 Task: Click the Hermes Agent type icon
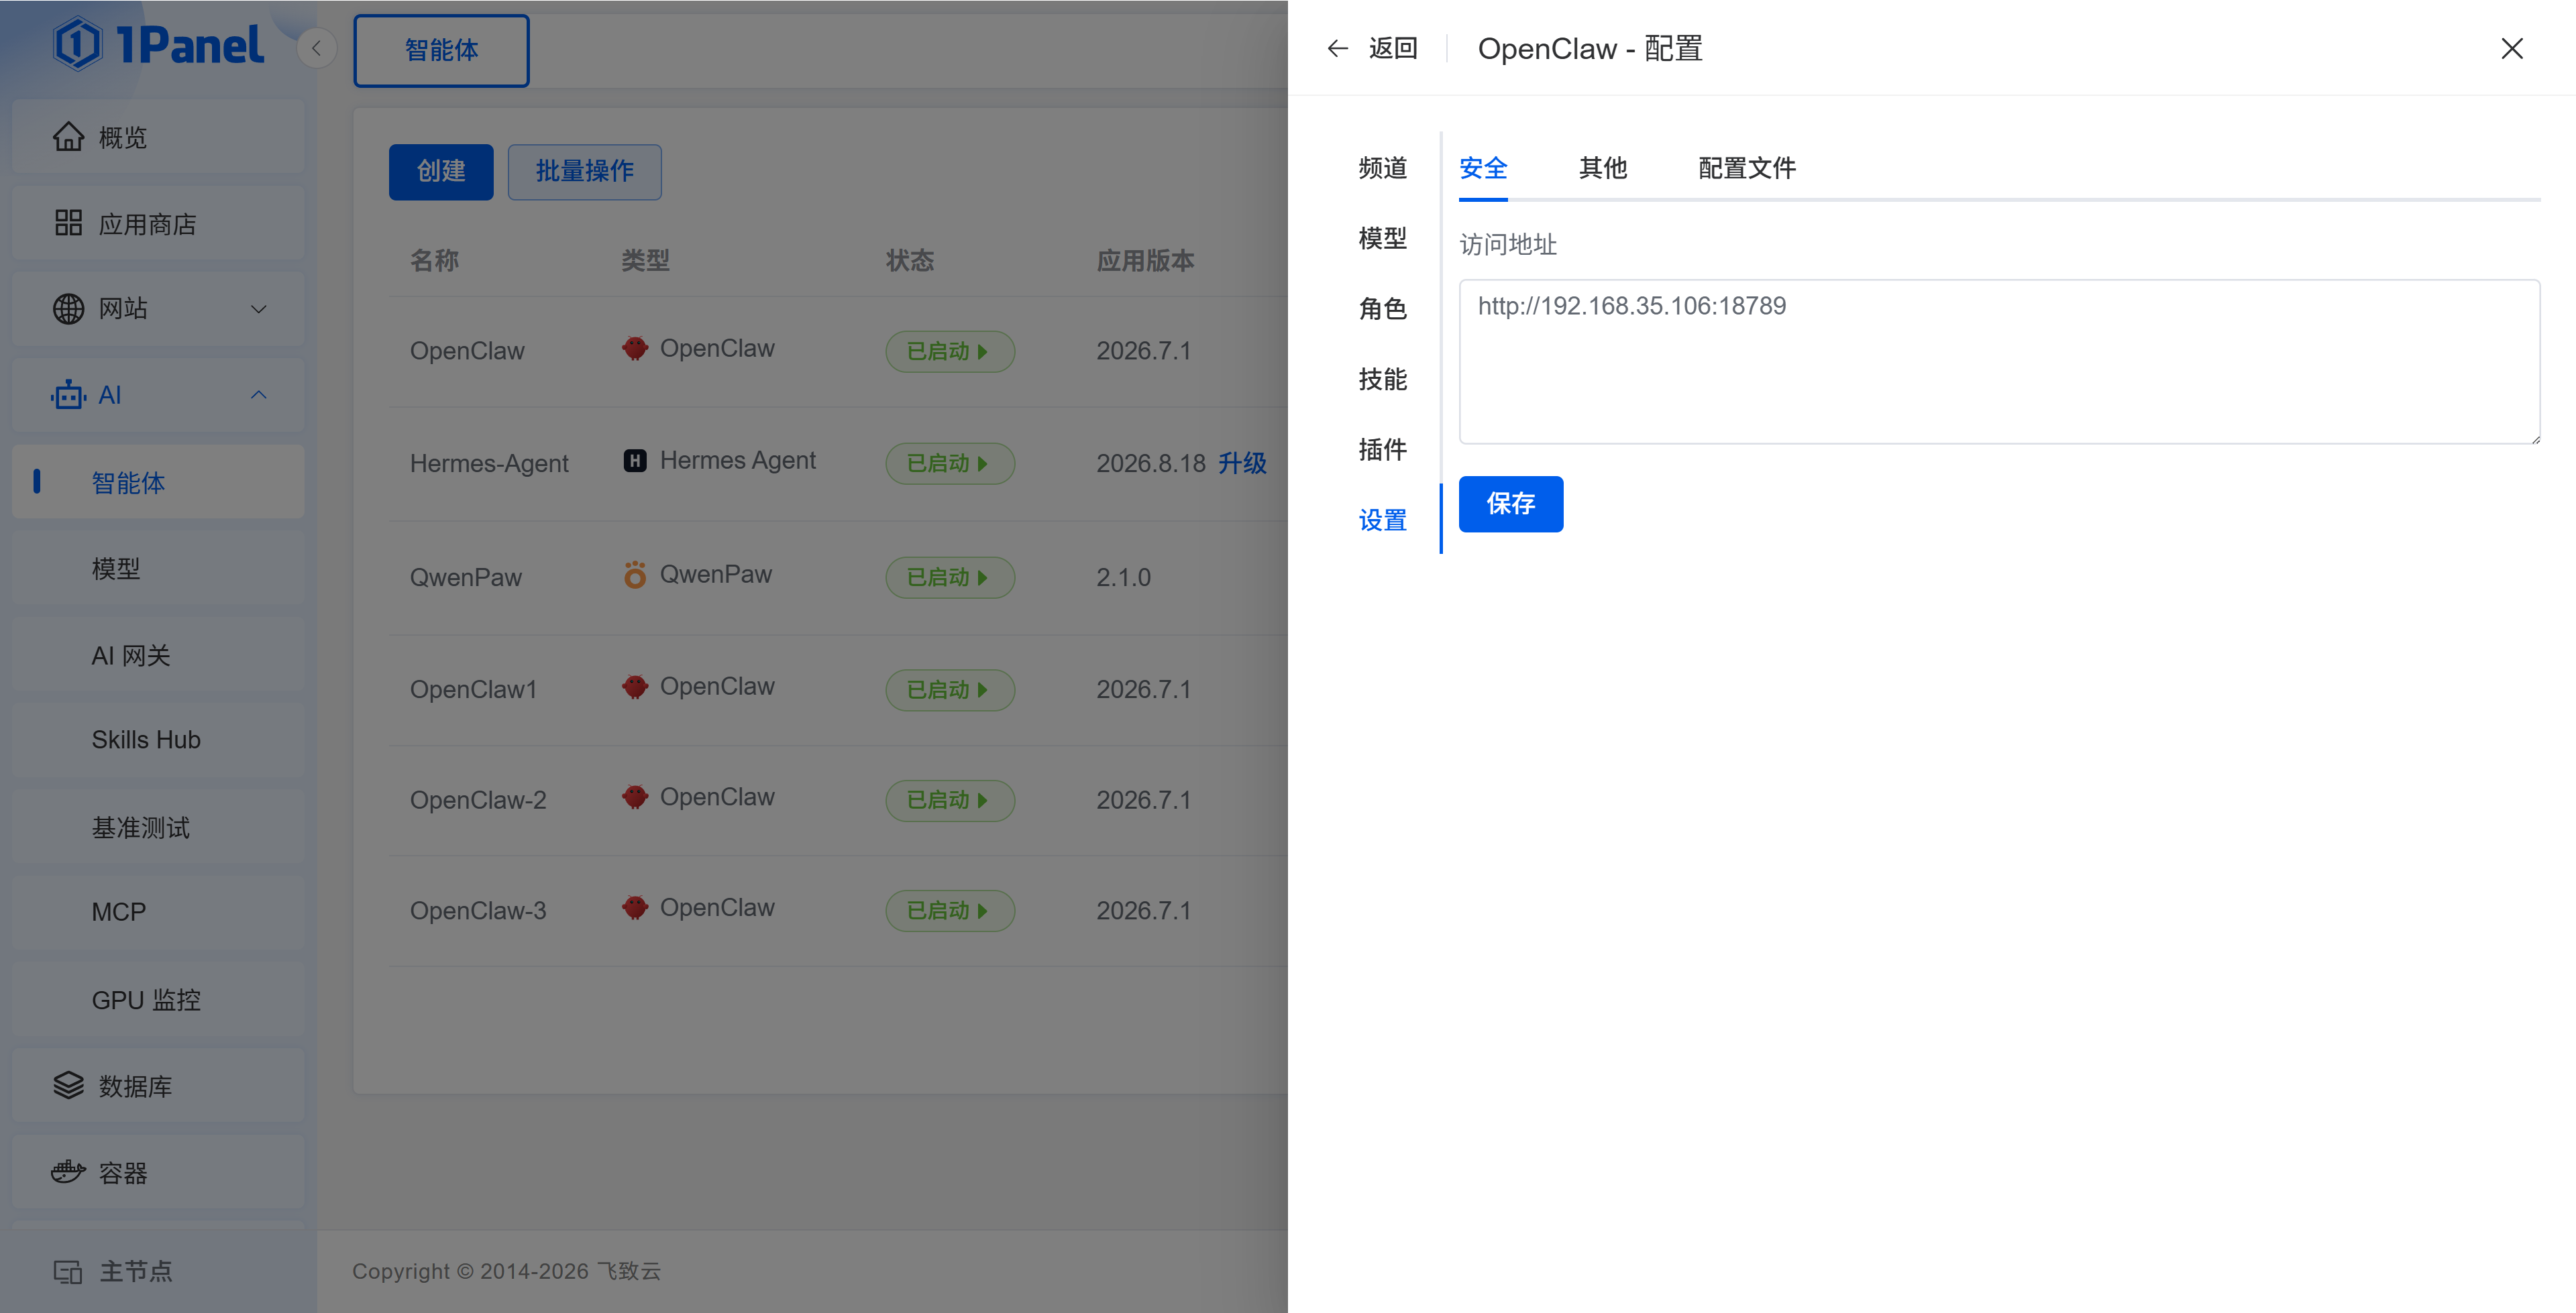click(635, 461)
